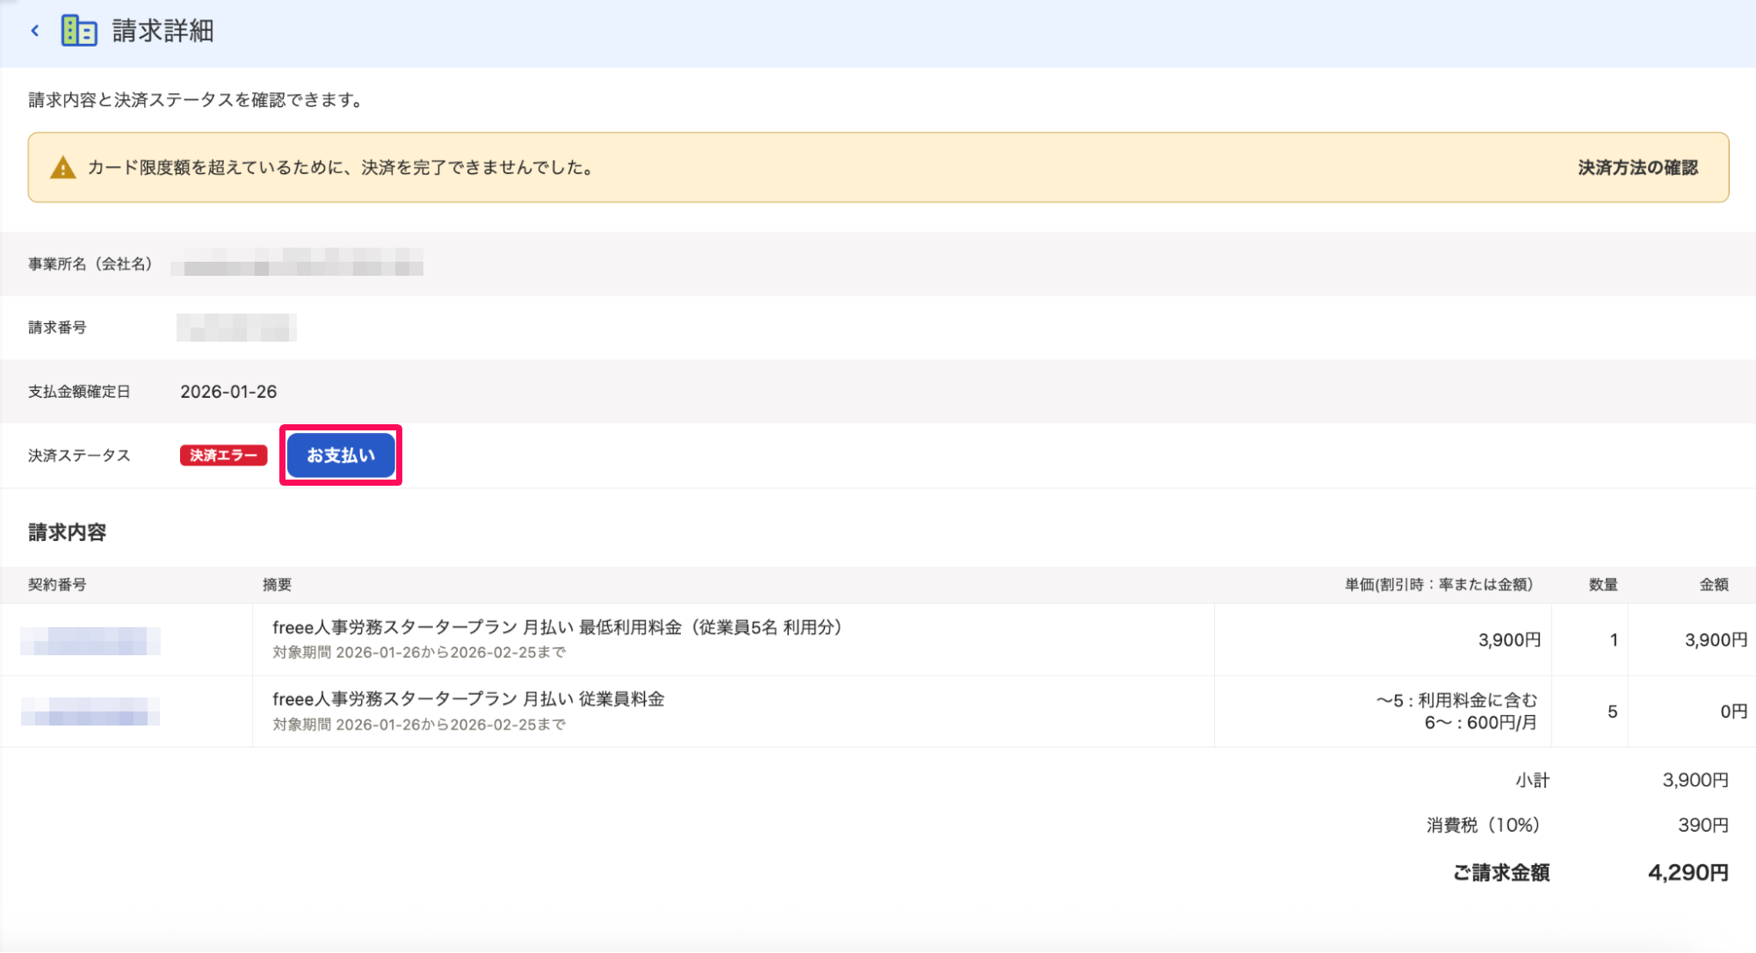Click the warning triangle icon in the banner
Viewport: 1756px width, 953px height.
(x=62, y=168)
